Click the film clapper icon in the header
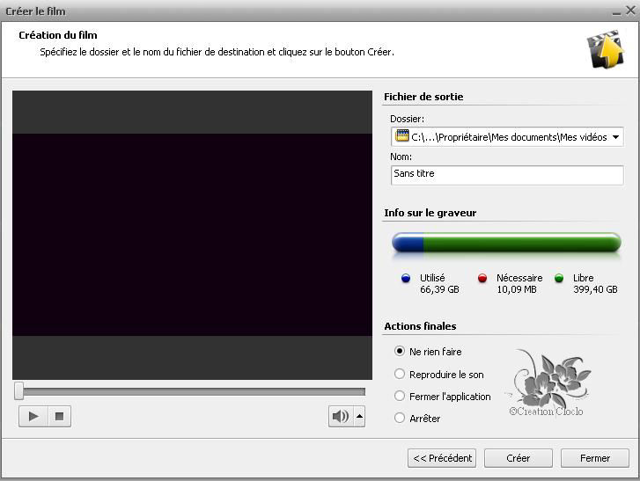 605,49
